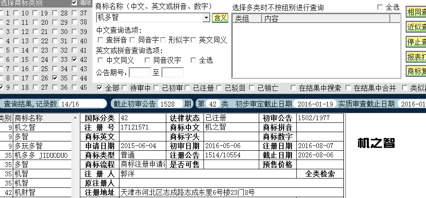Select result row 多玩多智
Screen dimensions: 426x198
42,146
